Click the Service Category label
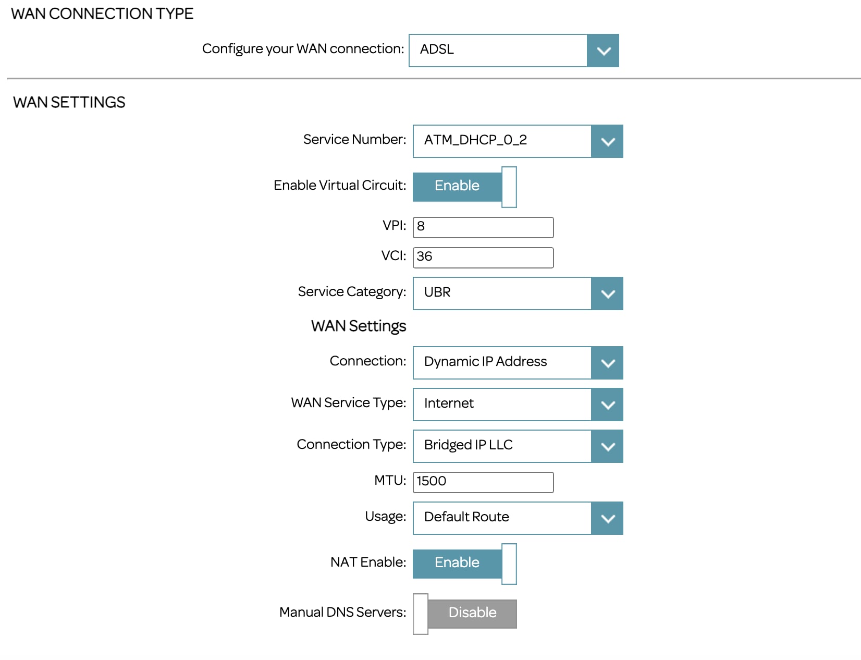The height and width of the screenshot is (660, 861). pyautogui.click(x=352, y=291)
